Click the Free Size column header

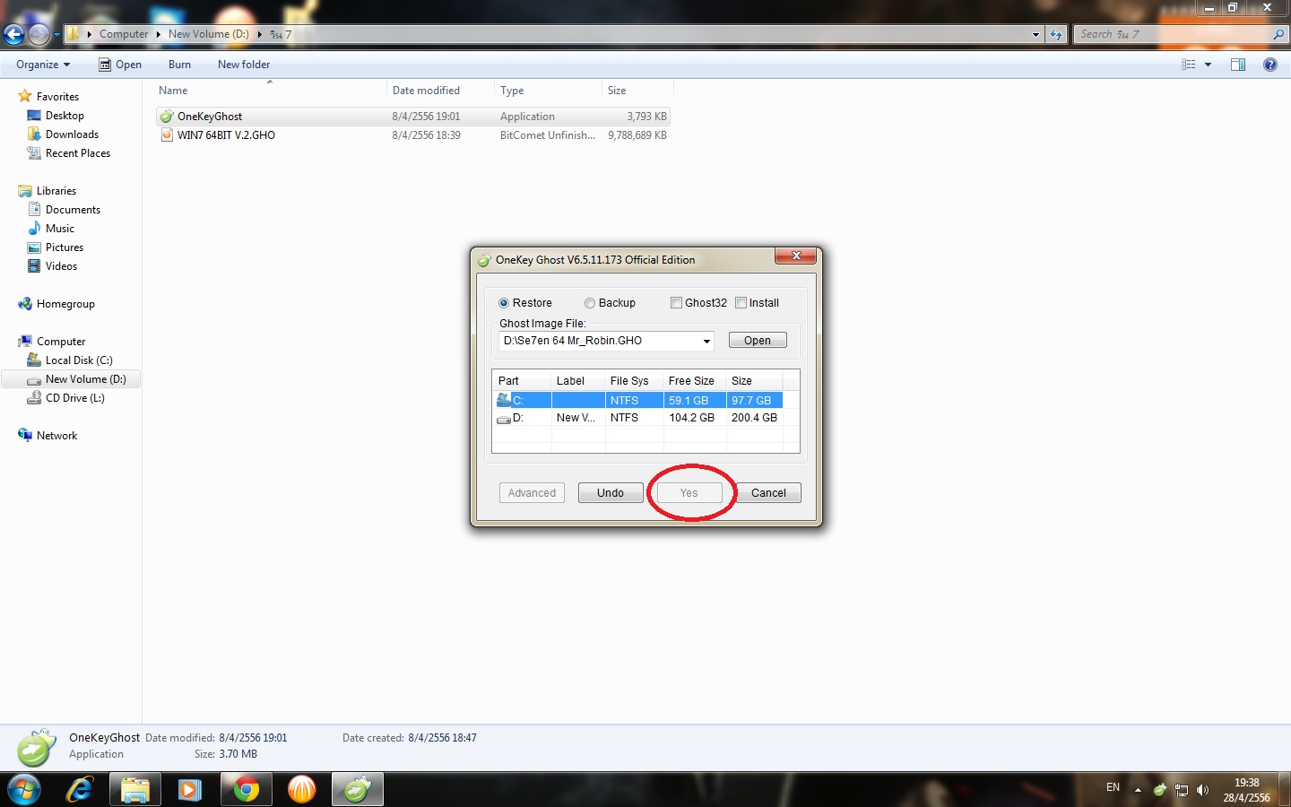click(x=694, y=381)
